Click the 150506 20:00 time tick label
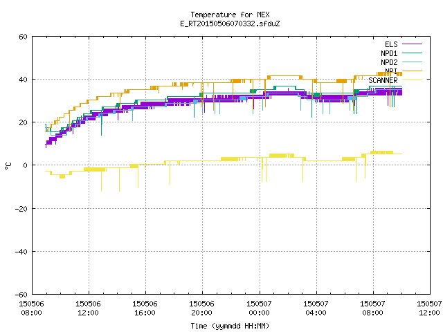Viewport: 443px width, 332px height. click(201, 308)
